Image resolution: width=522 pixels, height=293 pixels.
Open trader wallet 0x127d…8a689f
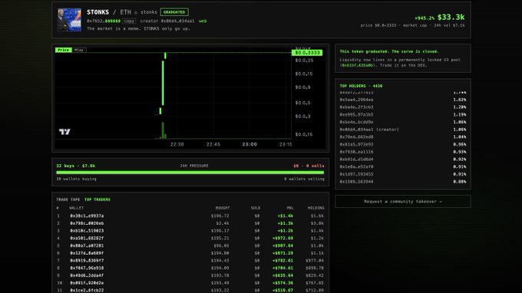tap(87, 253)
